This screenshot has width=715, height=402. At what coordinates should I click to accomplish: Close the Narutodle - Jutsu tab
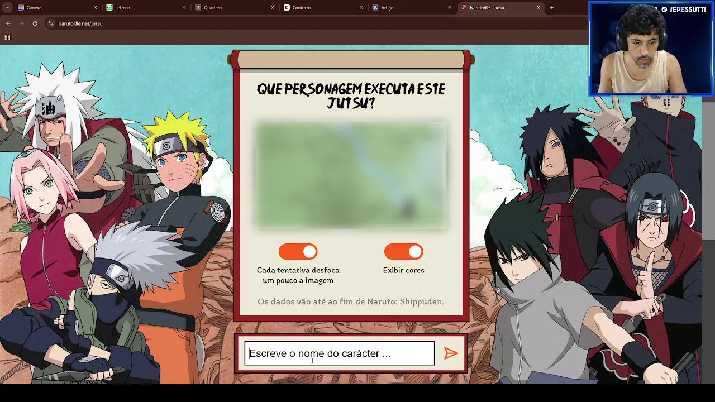point(538,8)
